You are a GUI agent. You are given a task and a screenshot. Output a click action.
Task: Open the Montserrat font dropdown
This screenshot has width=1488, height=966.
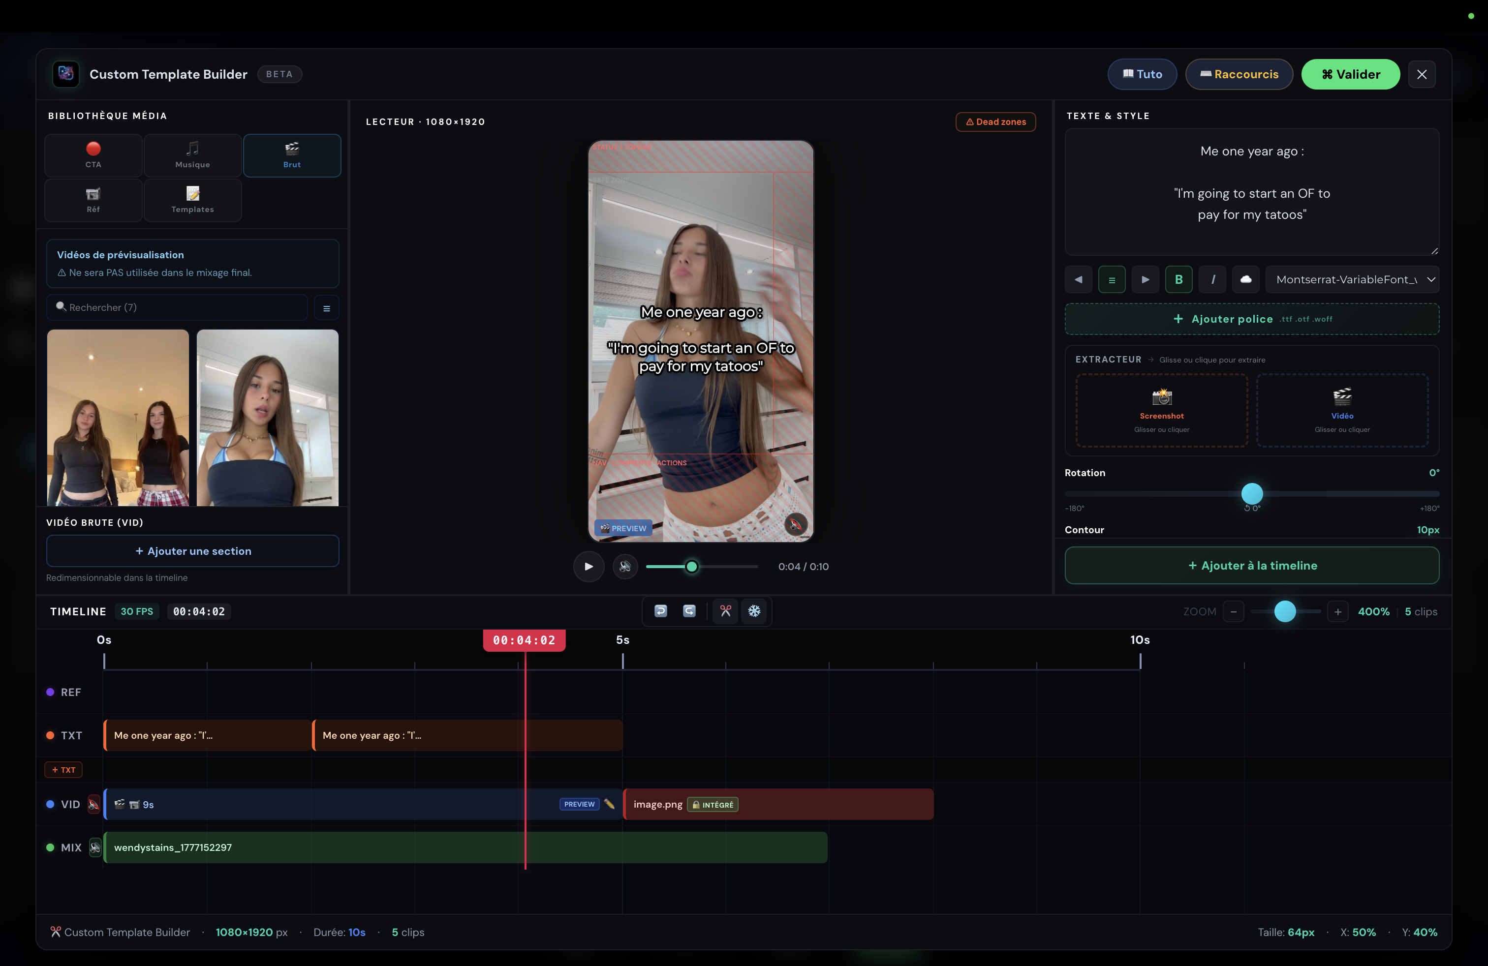1352,280
